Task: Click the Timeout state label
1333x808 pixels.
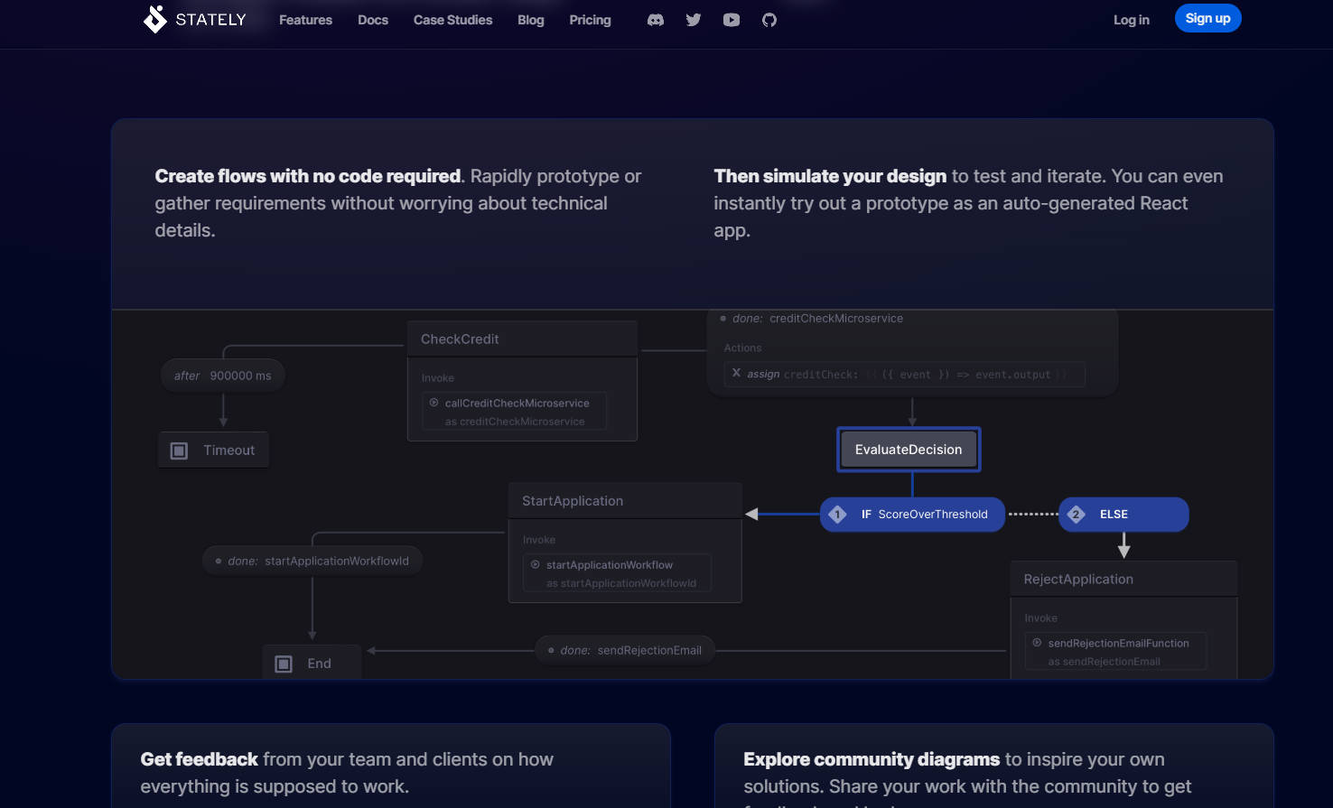Action: (229, 450)
